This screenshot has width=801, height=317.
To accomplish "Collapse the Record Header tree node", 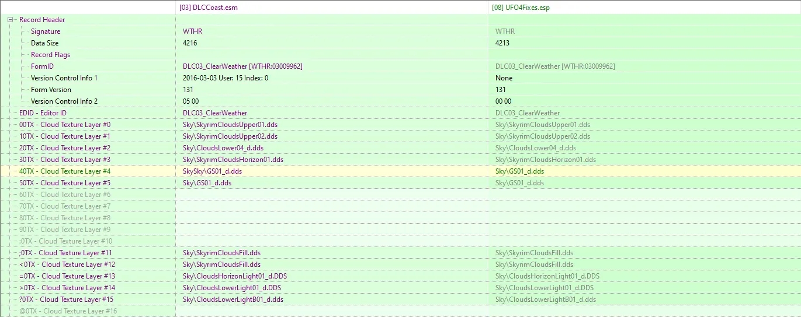I will click(x=11, y=20).
